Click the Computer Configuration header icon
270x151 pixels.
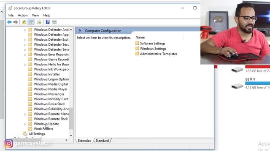(80, 31)
